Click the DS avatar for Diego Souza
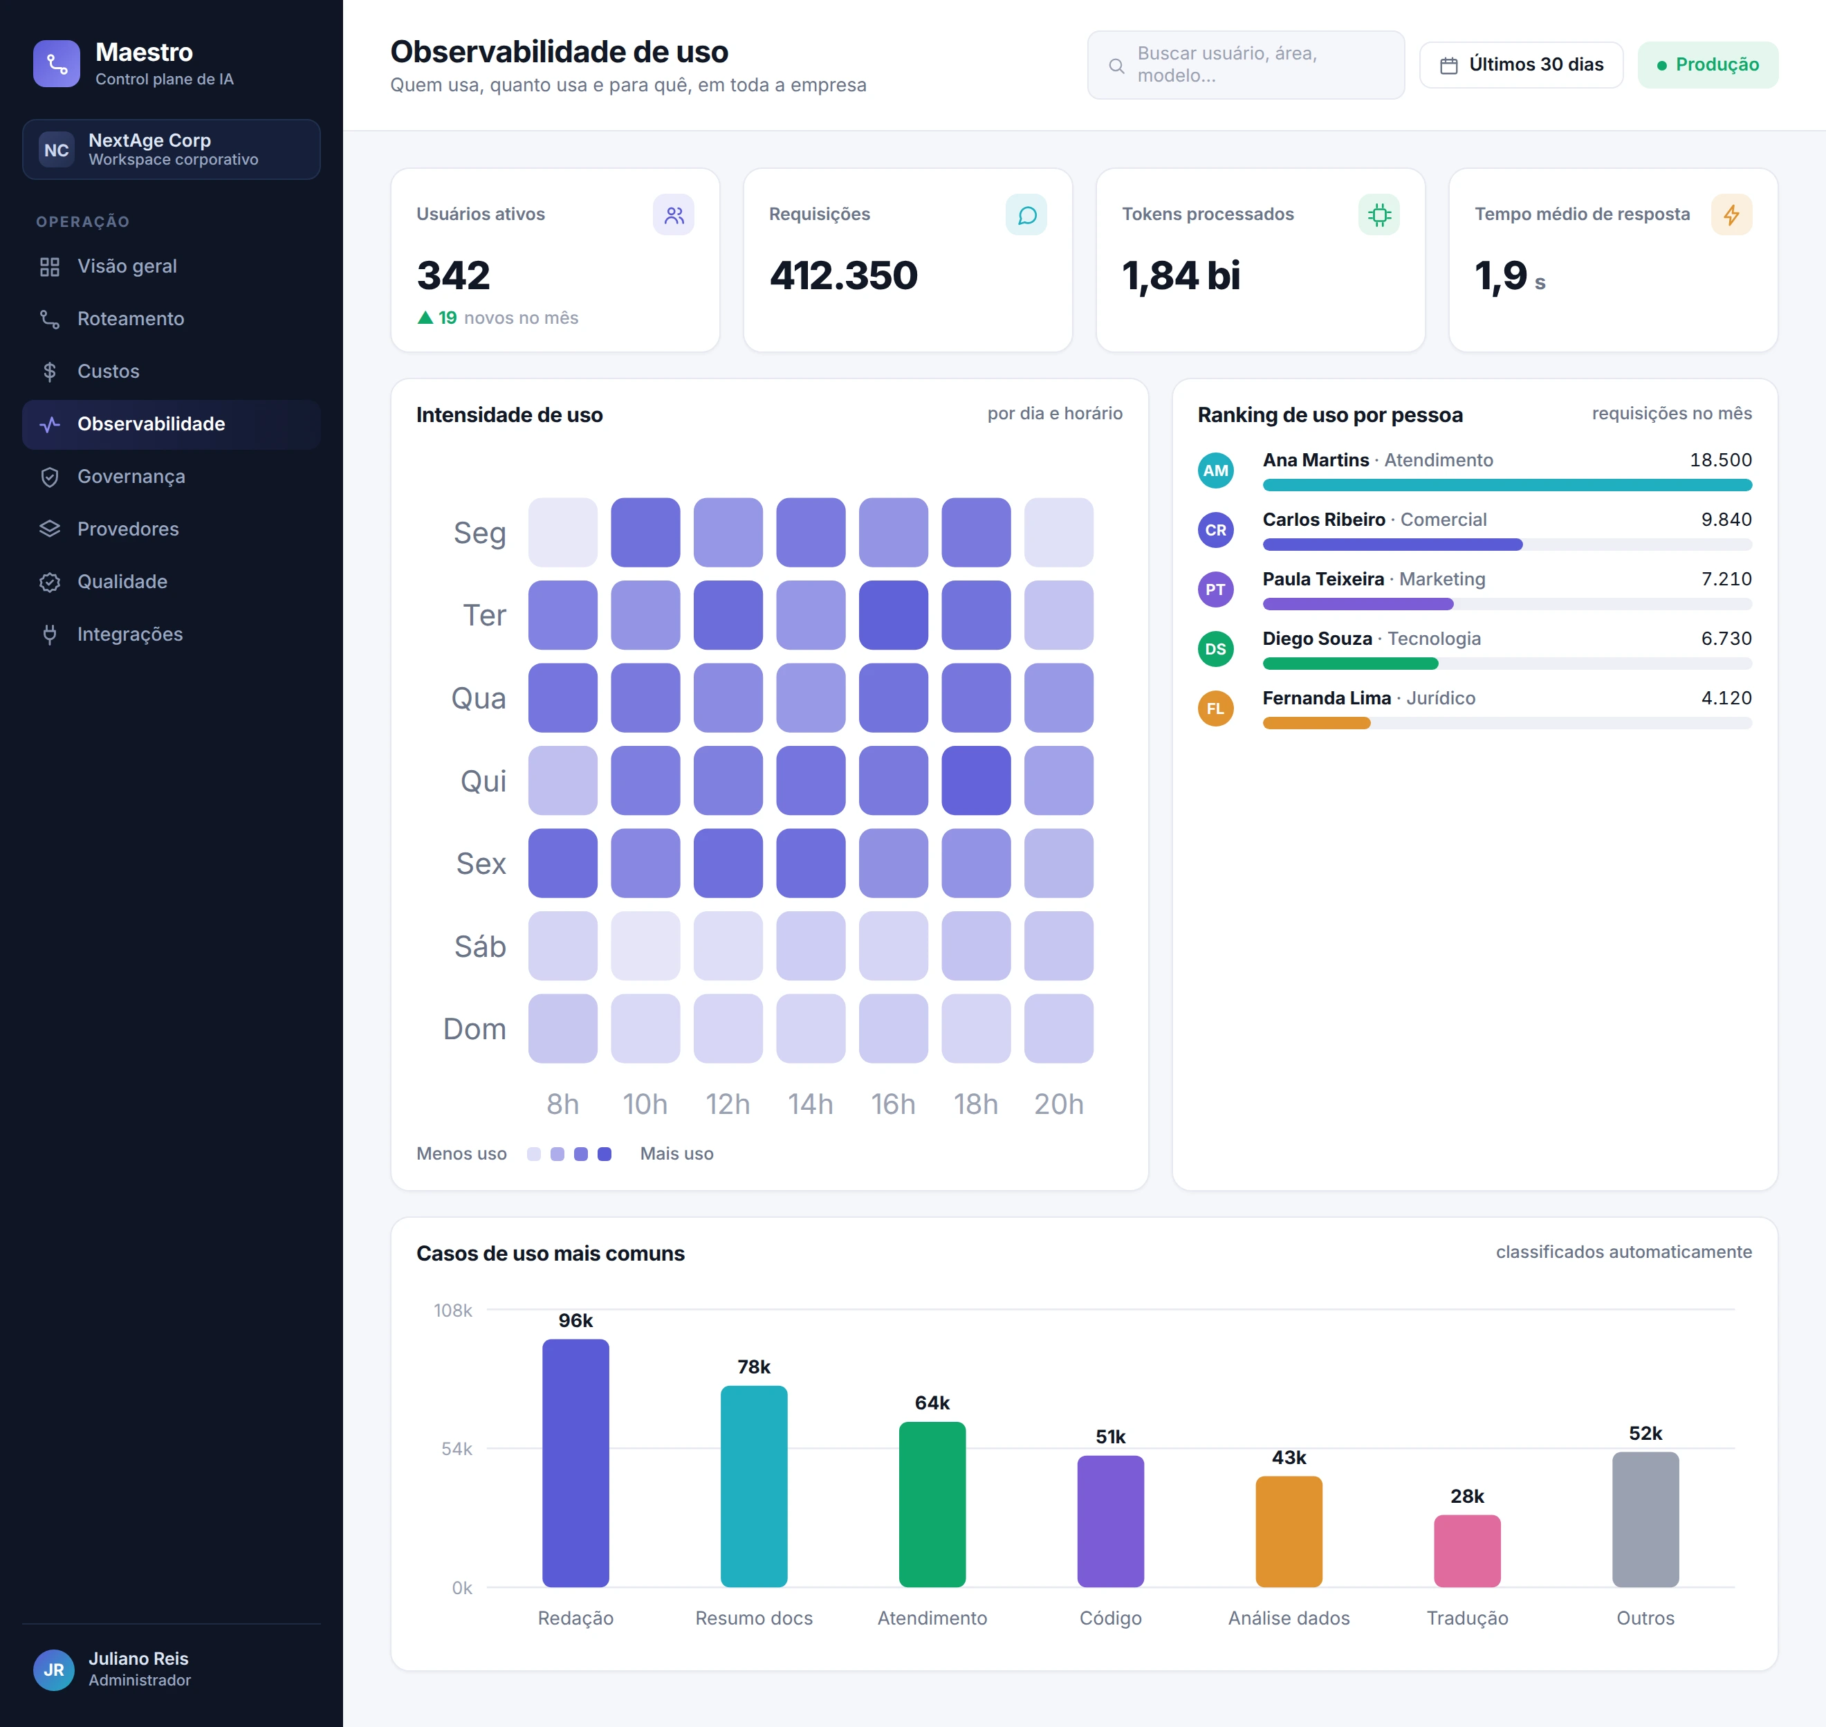The height and width of the screenshot is (1727, 1826). (1216, 649)
